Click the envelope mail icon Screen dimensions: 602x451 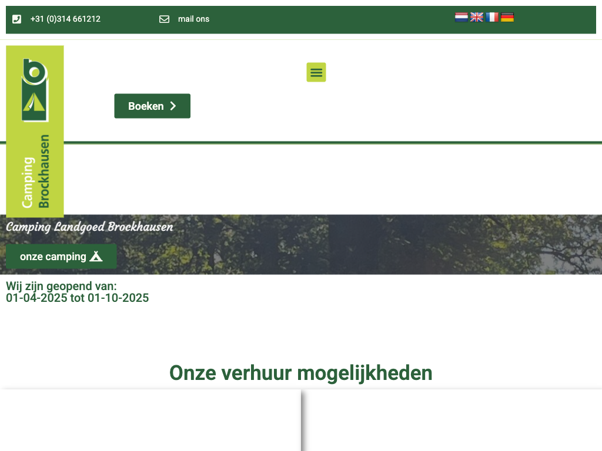tap(164, 19)
